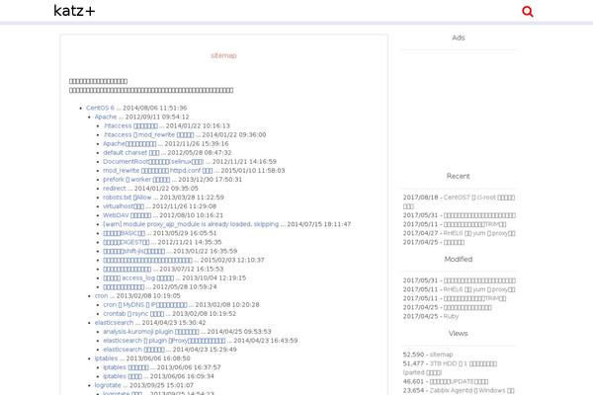Open the Recent RHEL6 yum proxy article

[x=479, y=233]
